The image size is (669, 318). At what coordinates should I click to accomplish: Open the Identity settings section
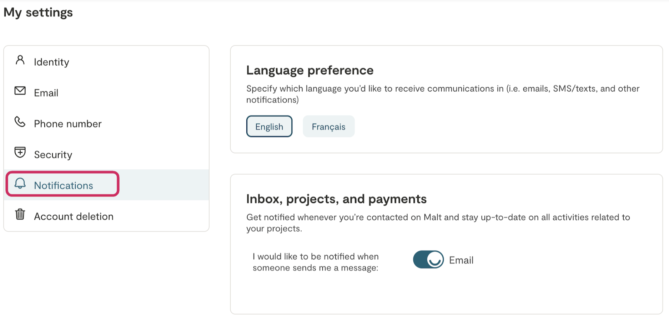click(x=51, y=62)
